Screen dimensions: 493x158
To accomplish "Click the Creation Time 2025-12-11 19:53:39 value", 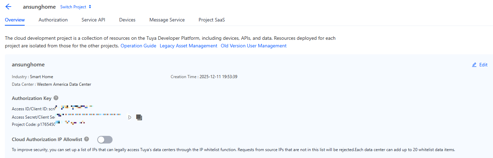I will (x=218, y=77).
